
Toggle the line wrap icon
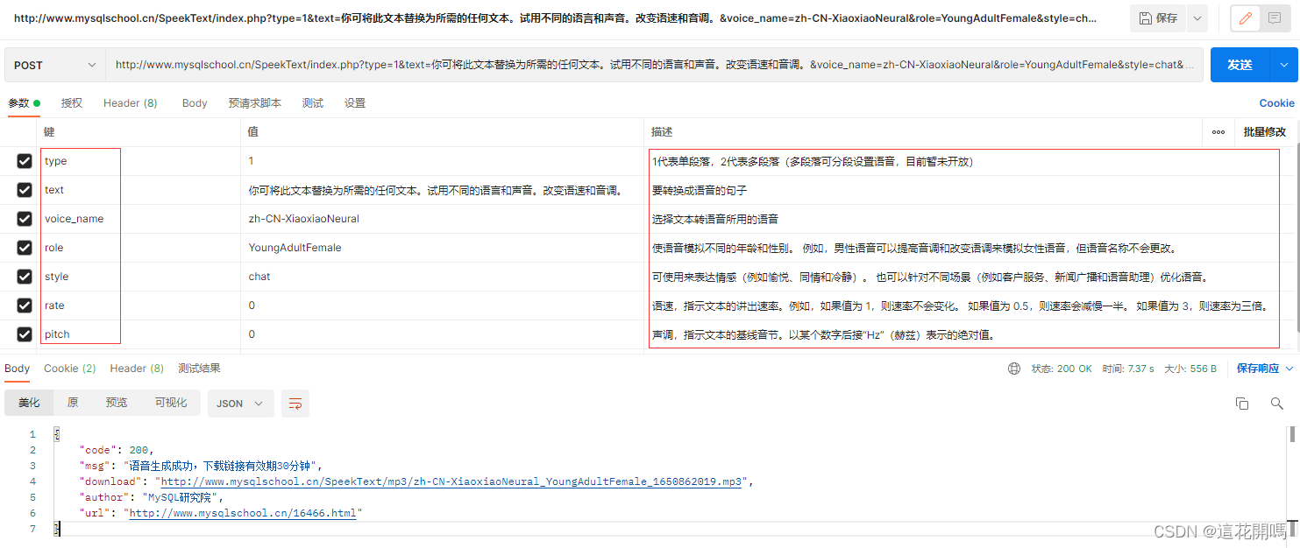(x=295, y=404)
